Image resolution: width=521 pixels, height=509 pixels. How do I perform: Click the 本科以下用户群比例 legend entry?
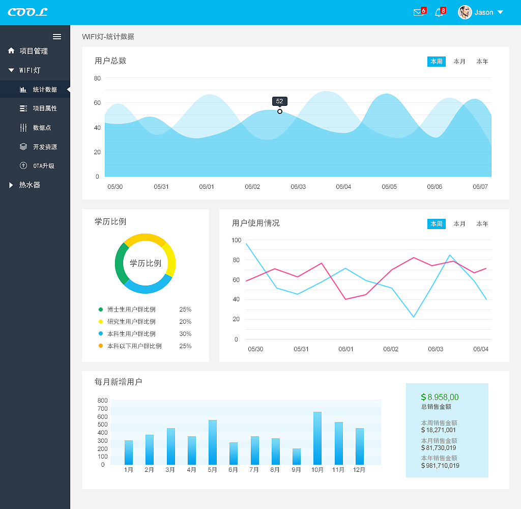point(134,346)
